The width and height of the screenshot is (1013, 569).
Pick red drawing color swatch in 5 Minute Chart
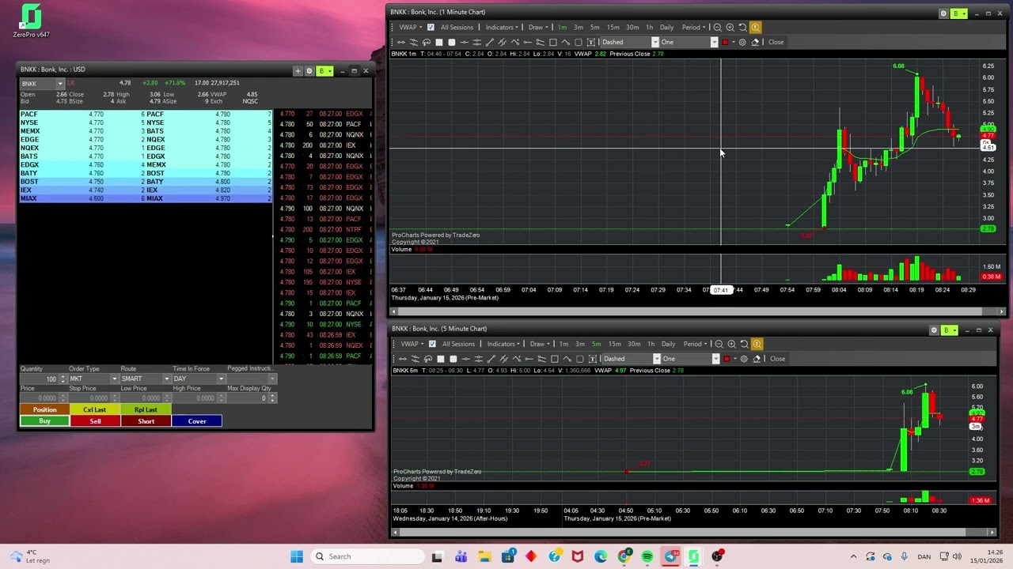coord(727,359)
